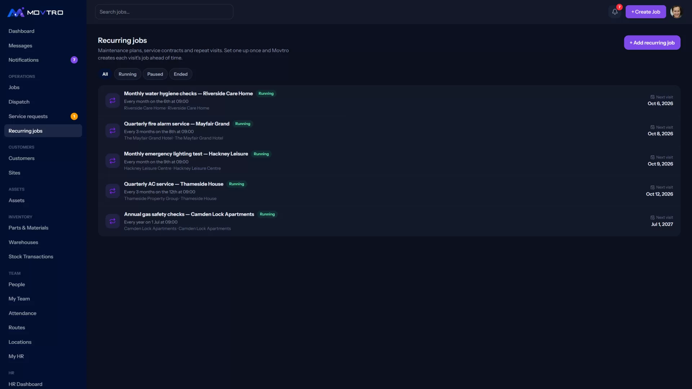Click the recurring icon for Monthly water hygiene checks
The height and width of the screenshot is (389, 692).
[112, 100]
